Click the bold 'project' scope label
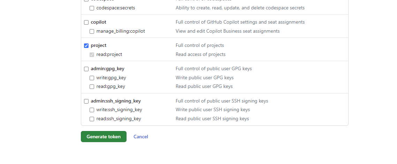The image size is (397, 164). click(99, 46)
